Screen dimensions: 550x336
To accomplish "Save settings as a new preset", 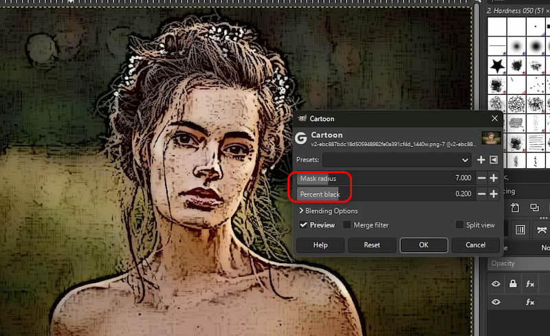I will pyautogui.click(x=481, y=160).
